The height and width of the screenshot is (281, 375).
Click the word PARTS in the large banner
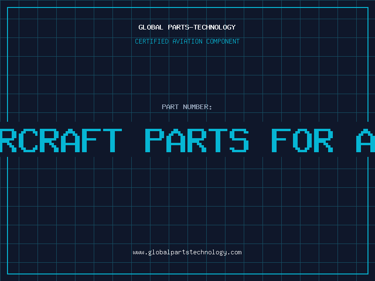pyautogui.click(x=197, y=140)
